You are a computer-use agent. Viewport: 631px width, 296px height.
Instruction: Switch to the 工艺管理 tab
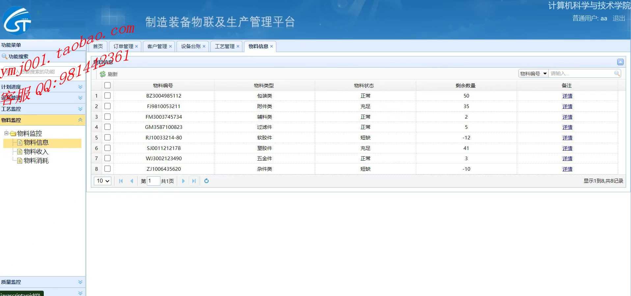tap(225, 46)
